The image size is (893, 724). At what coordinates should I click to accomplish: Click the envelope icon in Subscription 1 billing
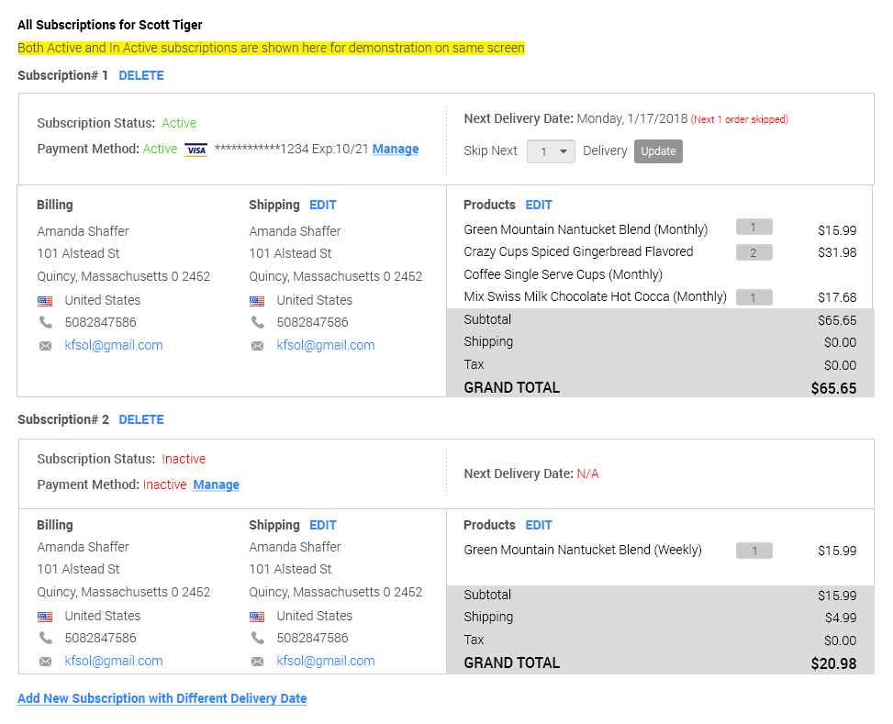point(45,346)
